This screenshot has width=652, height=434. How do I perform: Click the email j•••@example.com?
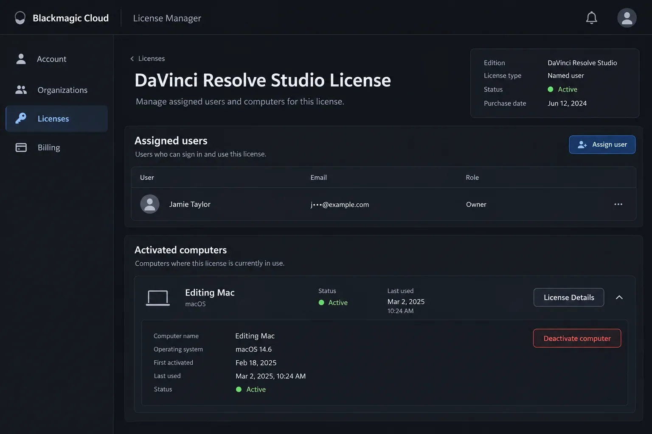click(x=340, y=205)
